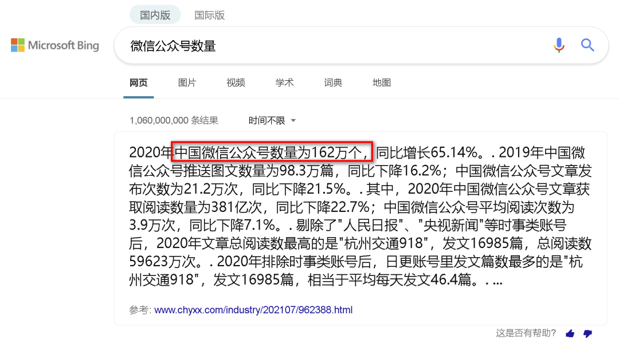
Task: Switch to 国际版 tab
Action: pyautogui.click(x=210, y=15)
